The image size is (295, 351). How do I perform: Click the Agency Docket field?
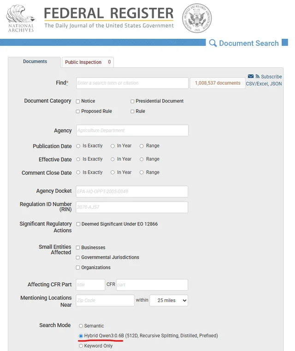(132, 192)
